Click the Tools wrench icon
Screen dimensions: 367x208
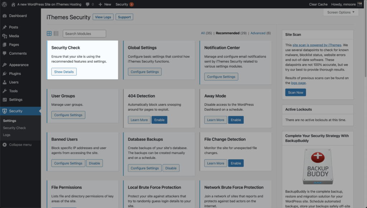(4, 91)
